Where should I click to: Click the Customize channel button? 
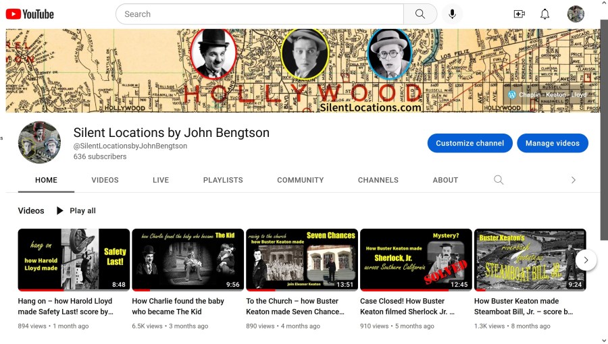pyautogui.click(x=470, y=143)
